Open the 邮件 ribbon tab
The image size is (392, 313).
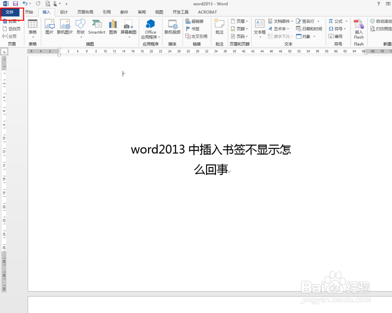click(124, 12)
